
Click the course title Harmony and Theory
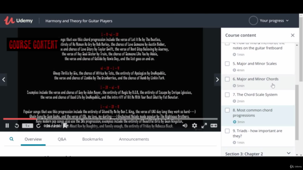(x=79, y=21)
